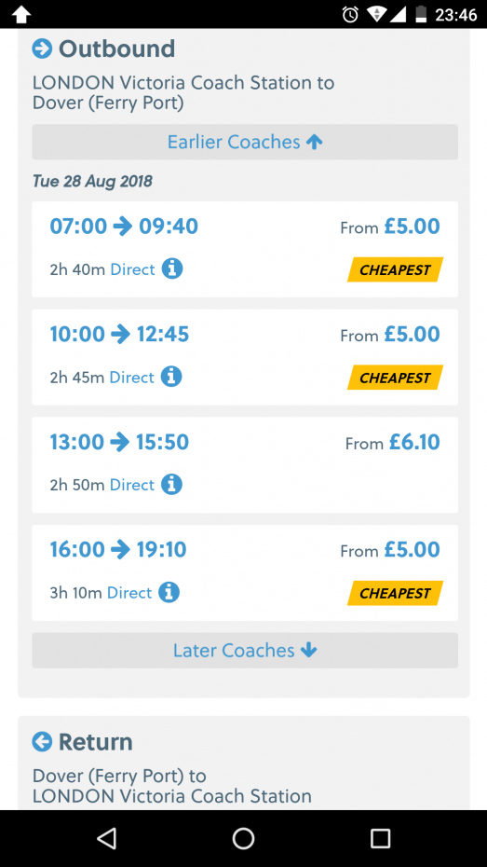Open Direct link on 2h 40m journey

[133, 269]
